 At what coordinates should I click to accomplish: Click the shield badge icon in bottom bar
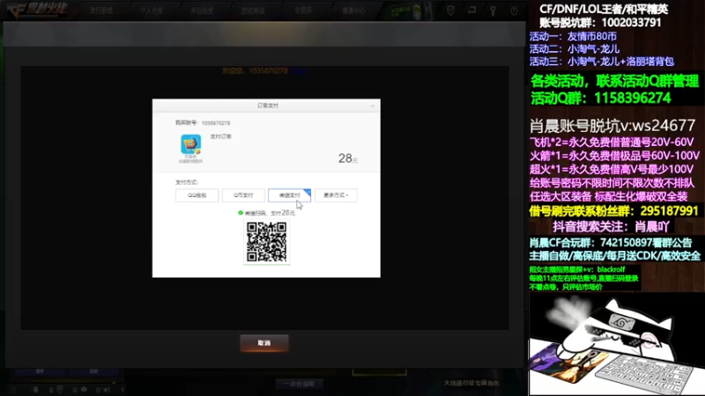[59, 390]
